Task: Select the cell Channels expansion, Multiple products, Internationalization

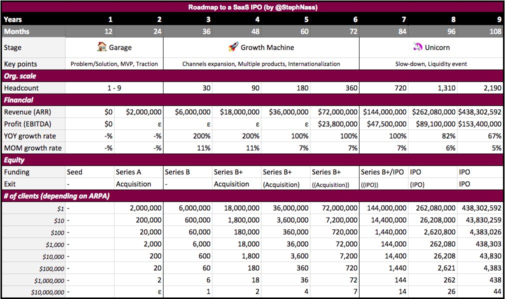Action: pyautogui.click(x=261, y=64)
